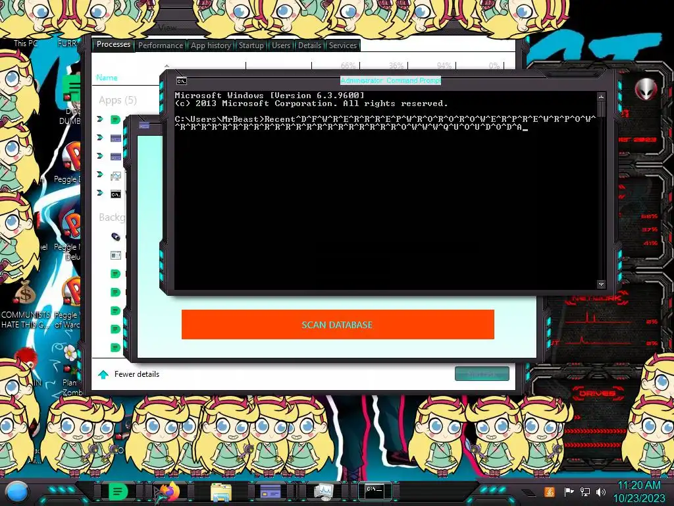This screenshot has height=506, width=674.
Task: Expand the Task Manager row in Apps
Action: point(100,174)
